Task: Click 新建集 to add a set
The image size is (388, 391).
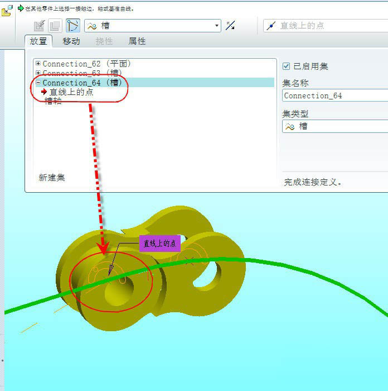Action: (52, 178)
